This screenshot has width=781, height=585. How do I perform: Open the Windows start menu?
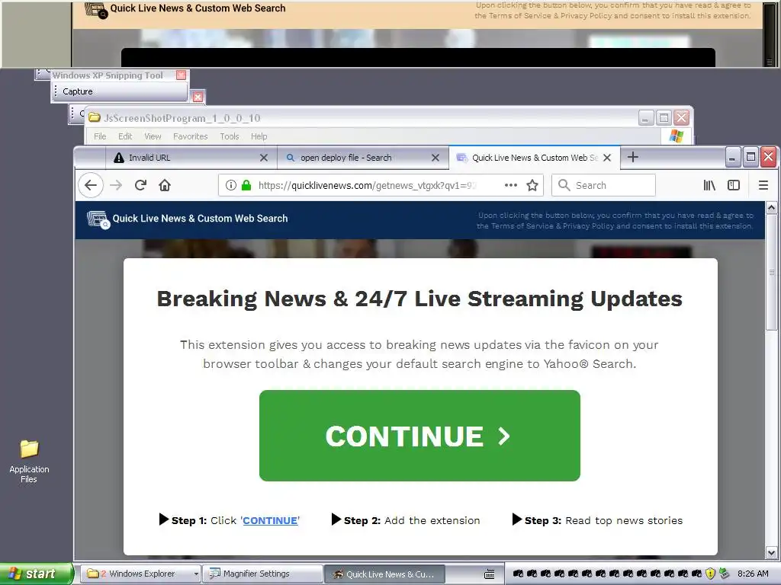pyautogui.click(x=37, y=574)
